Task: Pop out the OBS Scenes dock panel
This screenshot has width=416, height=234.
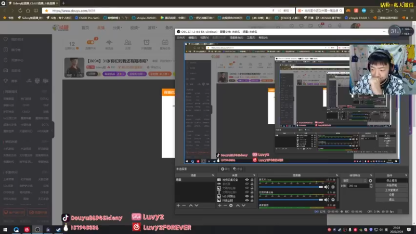Action: click(x=213, y=175)
